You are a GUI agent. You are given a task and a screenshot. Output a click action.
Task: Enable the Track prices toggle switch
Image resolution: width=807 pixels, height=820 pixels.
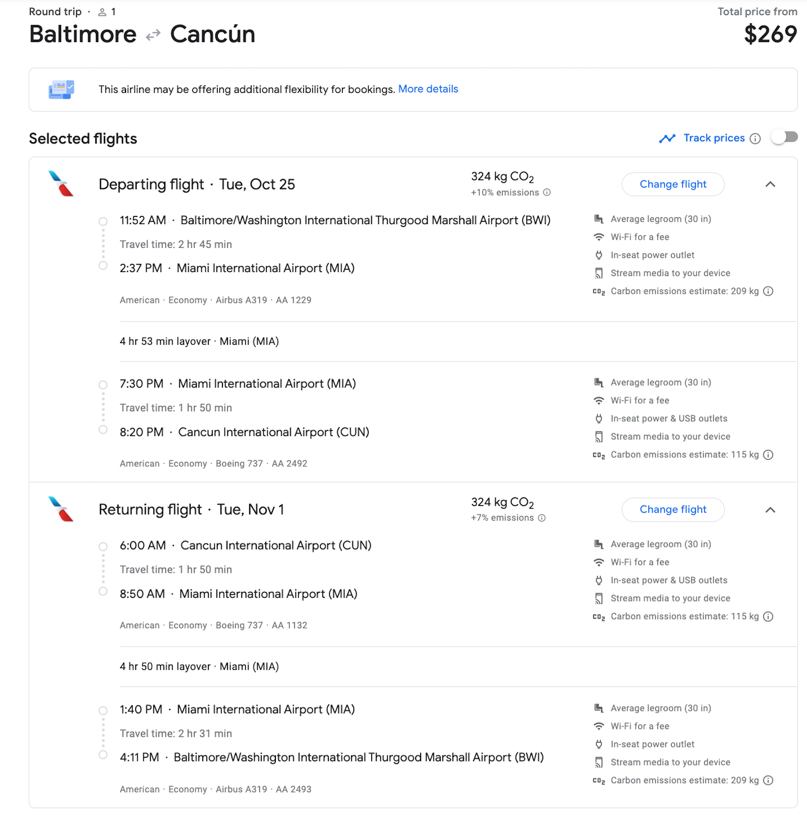coord(785,137)
